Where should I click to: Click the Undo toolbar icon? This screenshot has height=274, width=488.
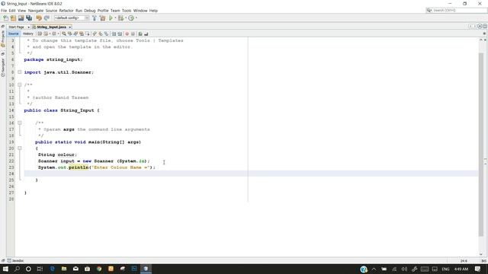39,18
